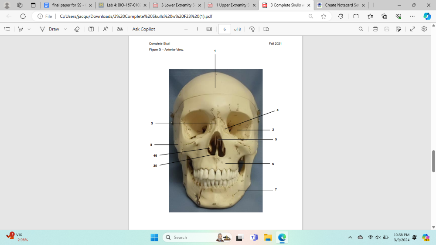Click the Rotate page icon
The height and width of the screenshot is (245, 436).
252,29
